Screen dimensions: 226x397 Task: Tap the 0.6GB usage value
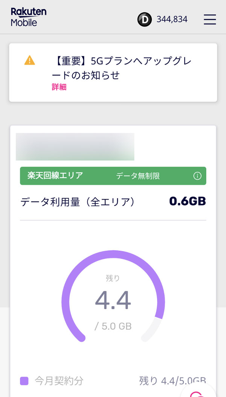pyautogui.click(x=187, y=202)
